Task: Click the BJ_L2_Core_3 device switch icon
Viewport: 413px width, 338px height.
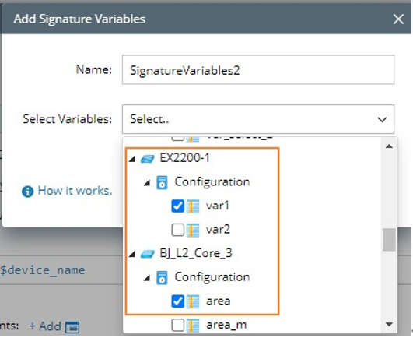Action: click(x=148, y=254)
